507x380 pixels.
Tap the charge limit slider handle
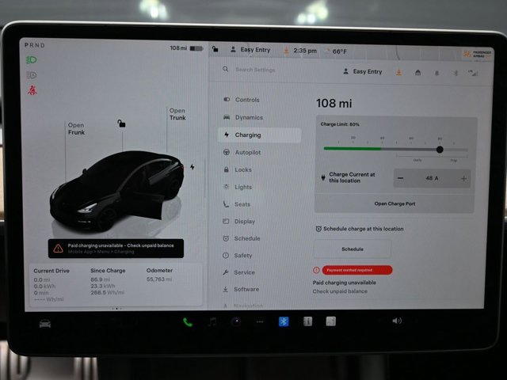tap(440, 150)
